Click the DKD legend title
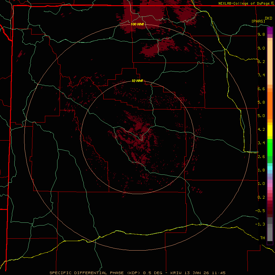This screenshot has width=275, height=275. (269, 18)
